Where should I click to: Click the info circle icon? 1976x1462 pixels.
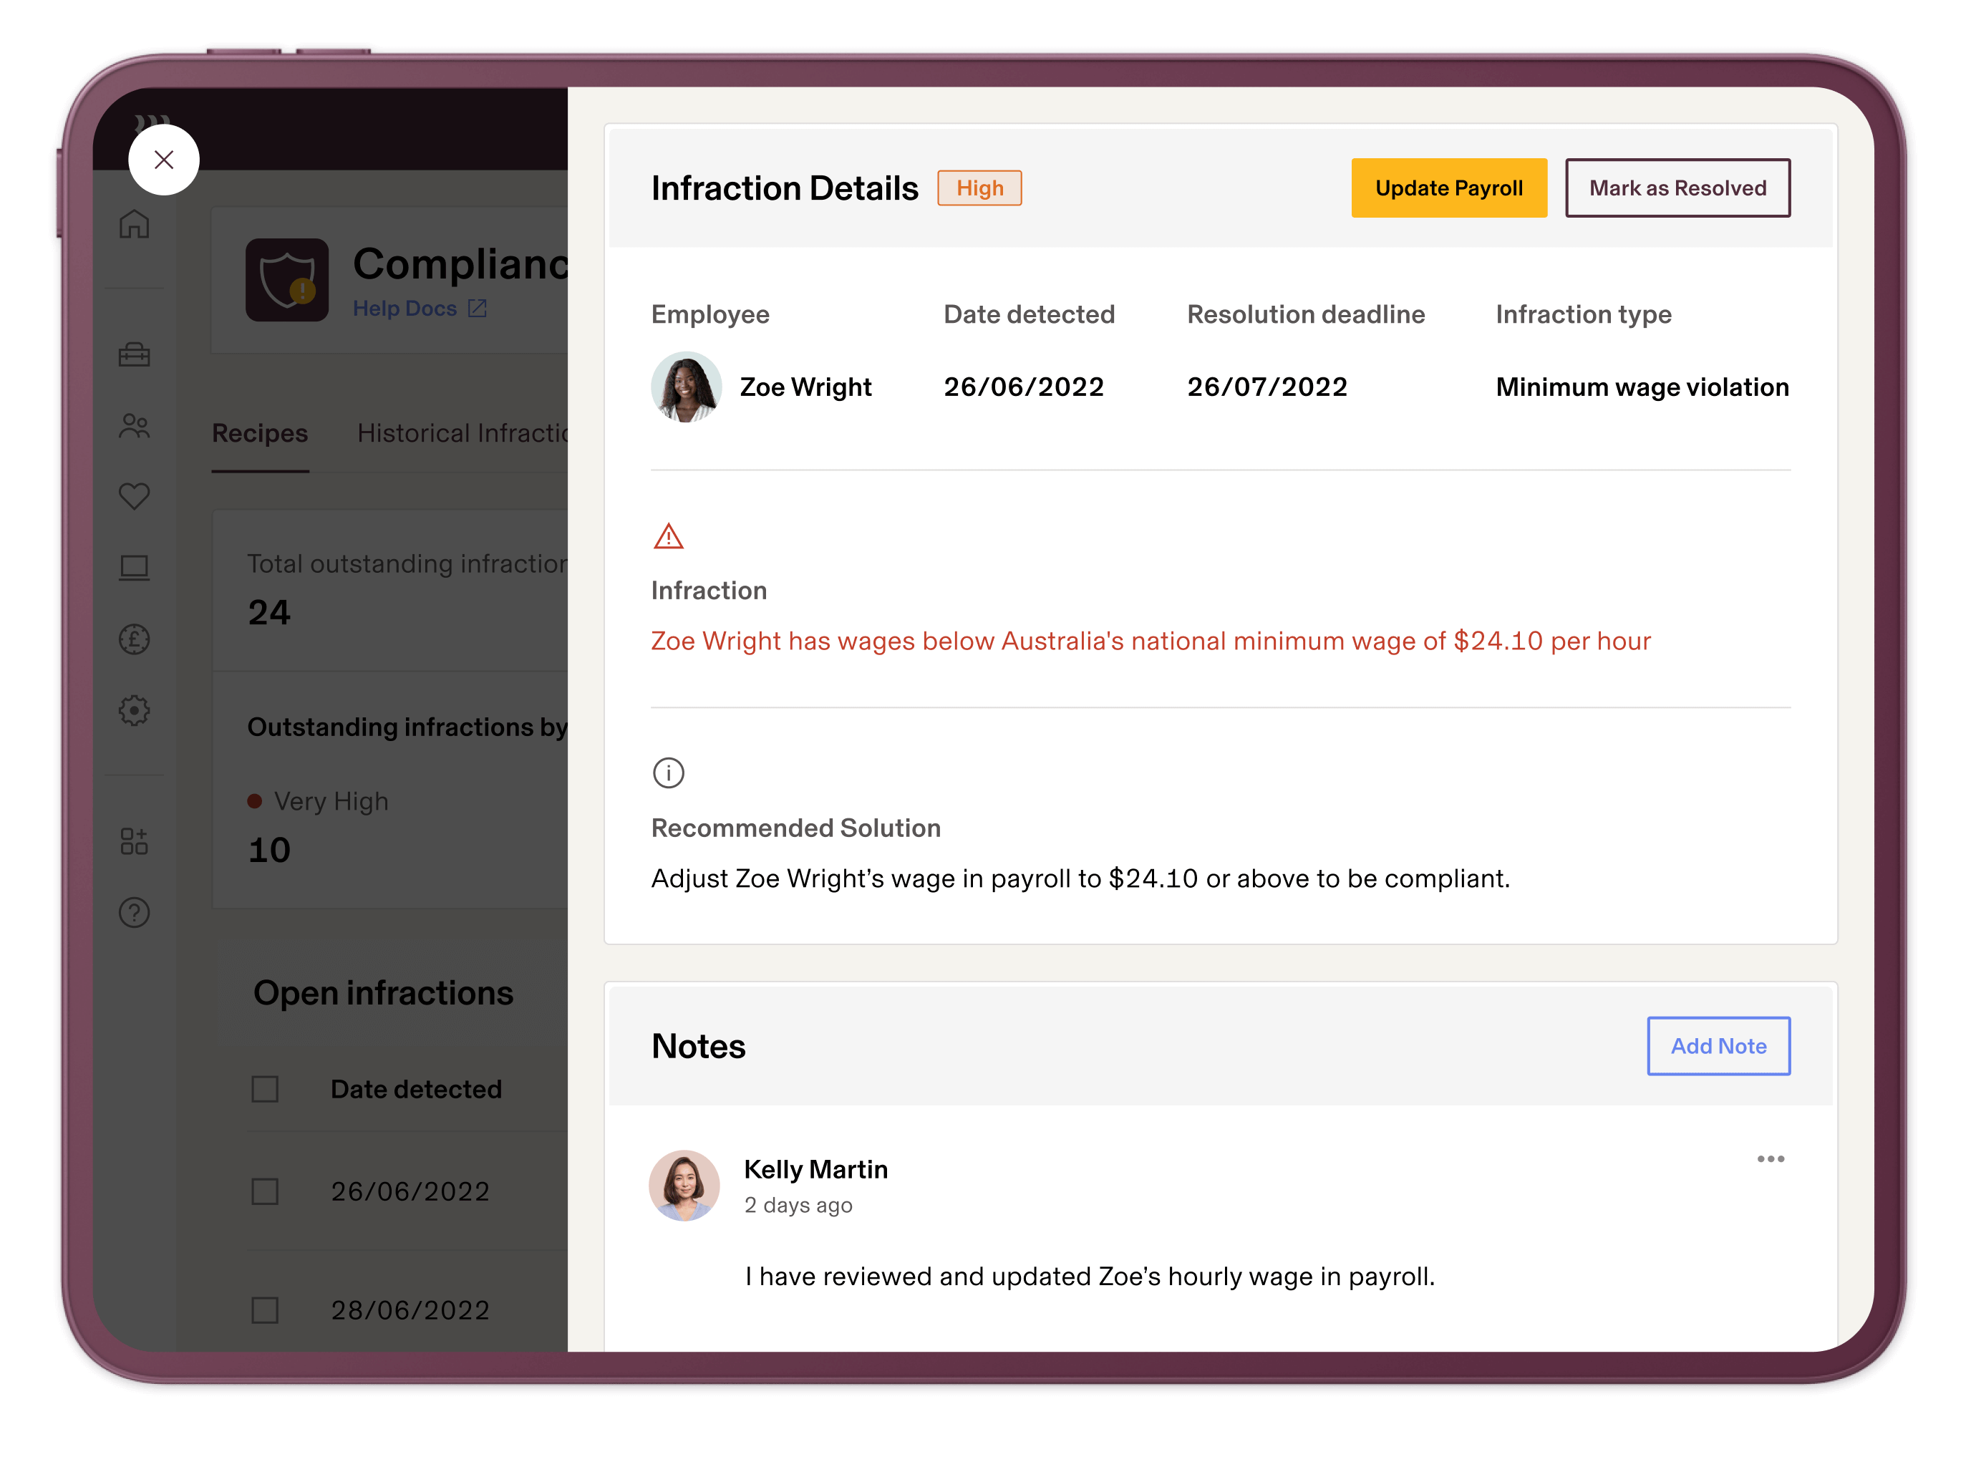click(x=668, y=773)
